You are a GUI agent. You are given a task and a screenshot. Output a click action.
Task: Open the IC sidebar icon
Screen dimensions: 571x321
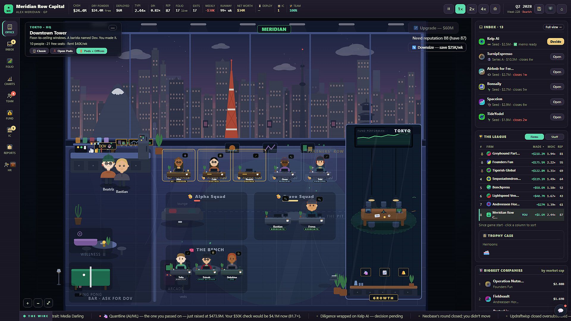tap(10, 132)
